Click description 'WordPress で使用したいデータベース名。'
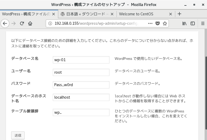 [x=149, y=59]
